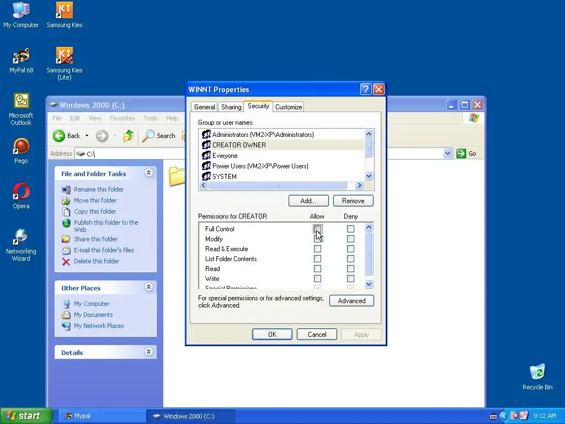565x424 pixels.
Task: Check Allow for Read & Execute
Action: click(317, 249)
